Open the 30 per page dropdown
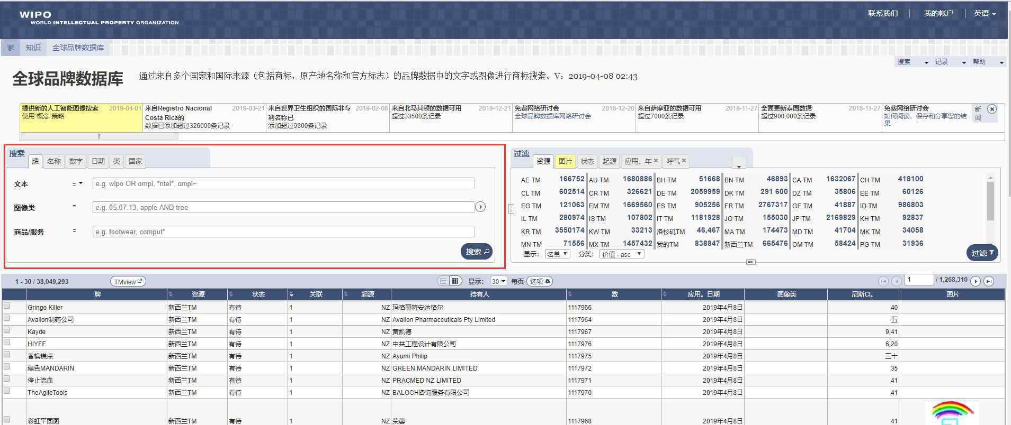The width and height of the screenshot is (1011, 425). coord(498,281)
